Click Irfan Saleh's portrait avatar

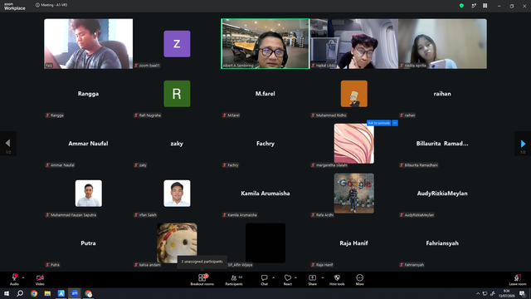click(177, 194)
